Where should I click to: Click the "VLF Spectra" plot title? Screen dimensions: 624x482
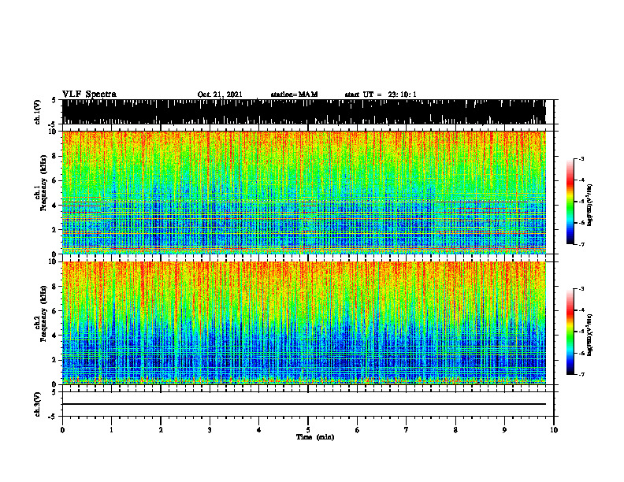89,95
